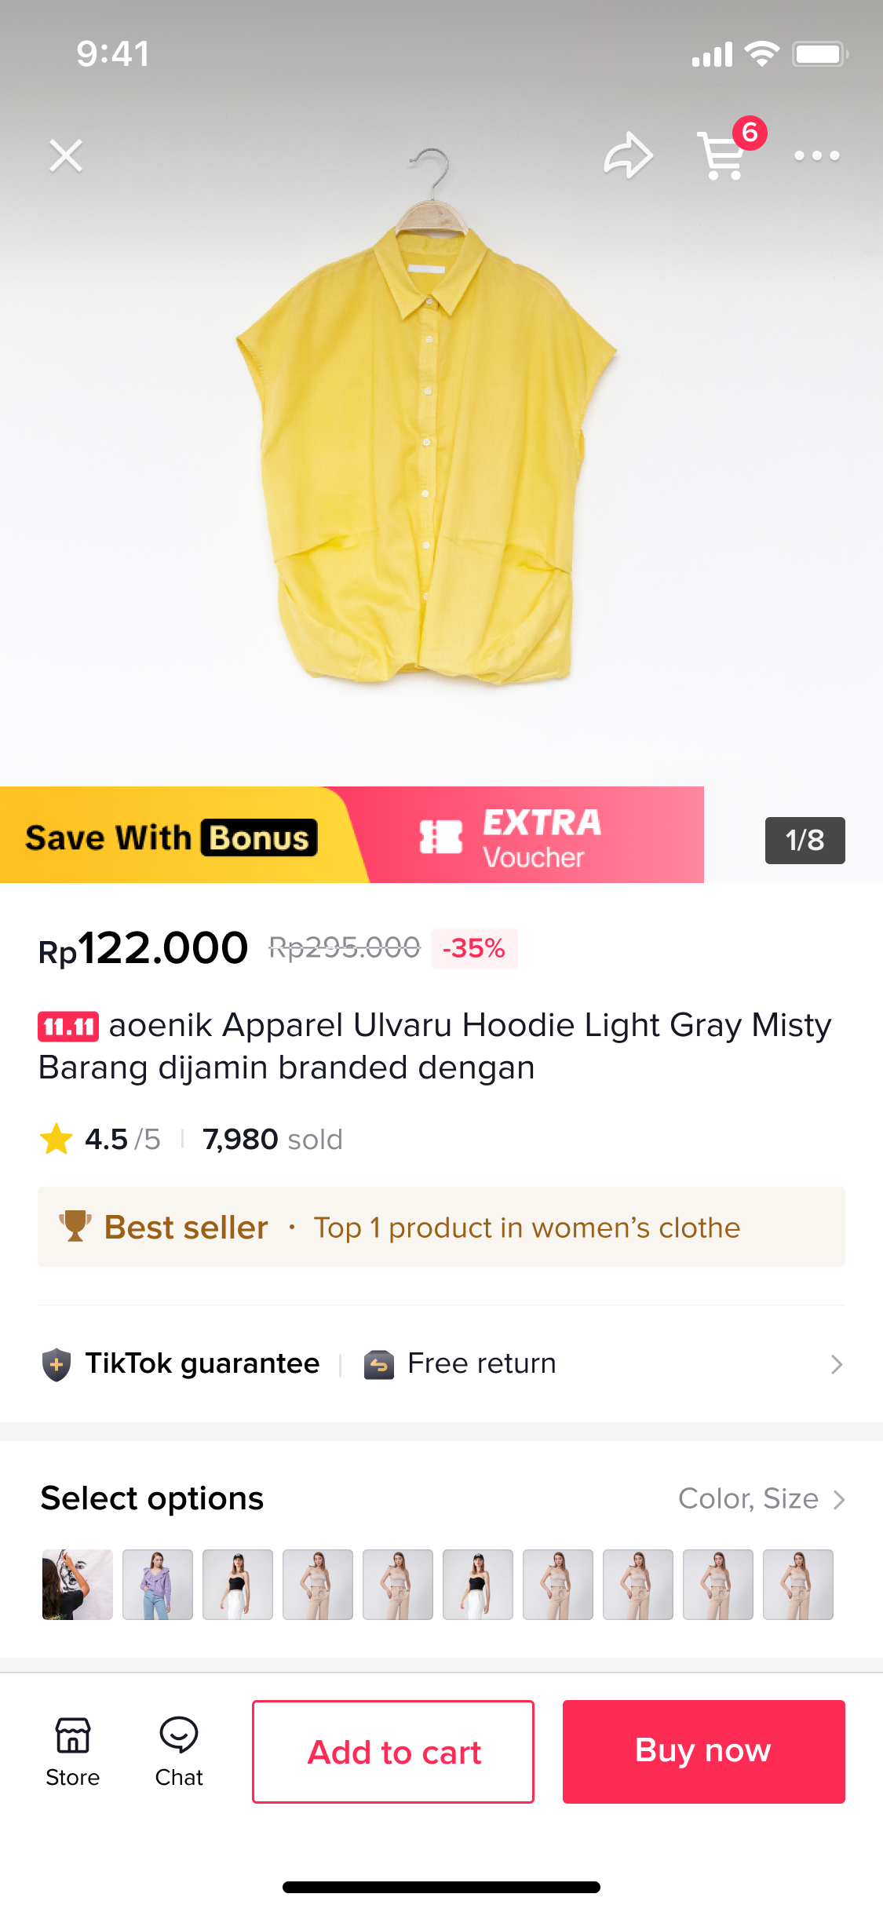The width and height of the screenshot is (883, 1912).
Task: Tap the yellow star rating
Action: 57,1139
